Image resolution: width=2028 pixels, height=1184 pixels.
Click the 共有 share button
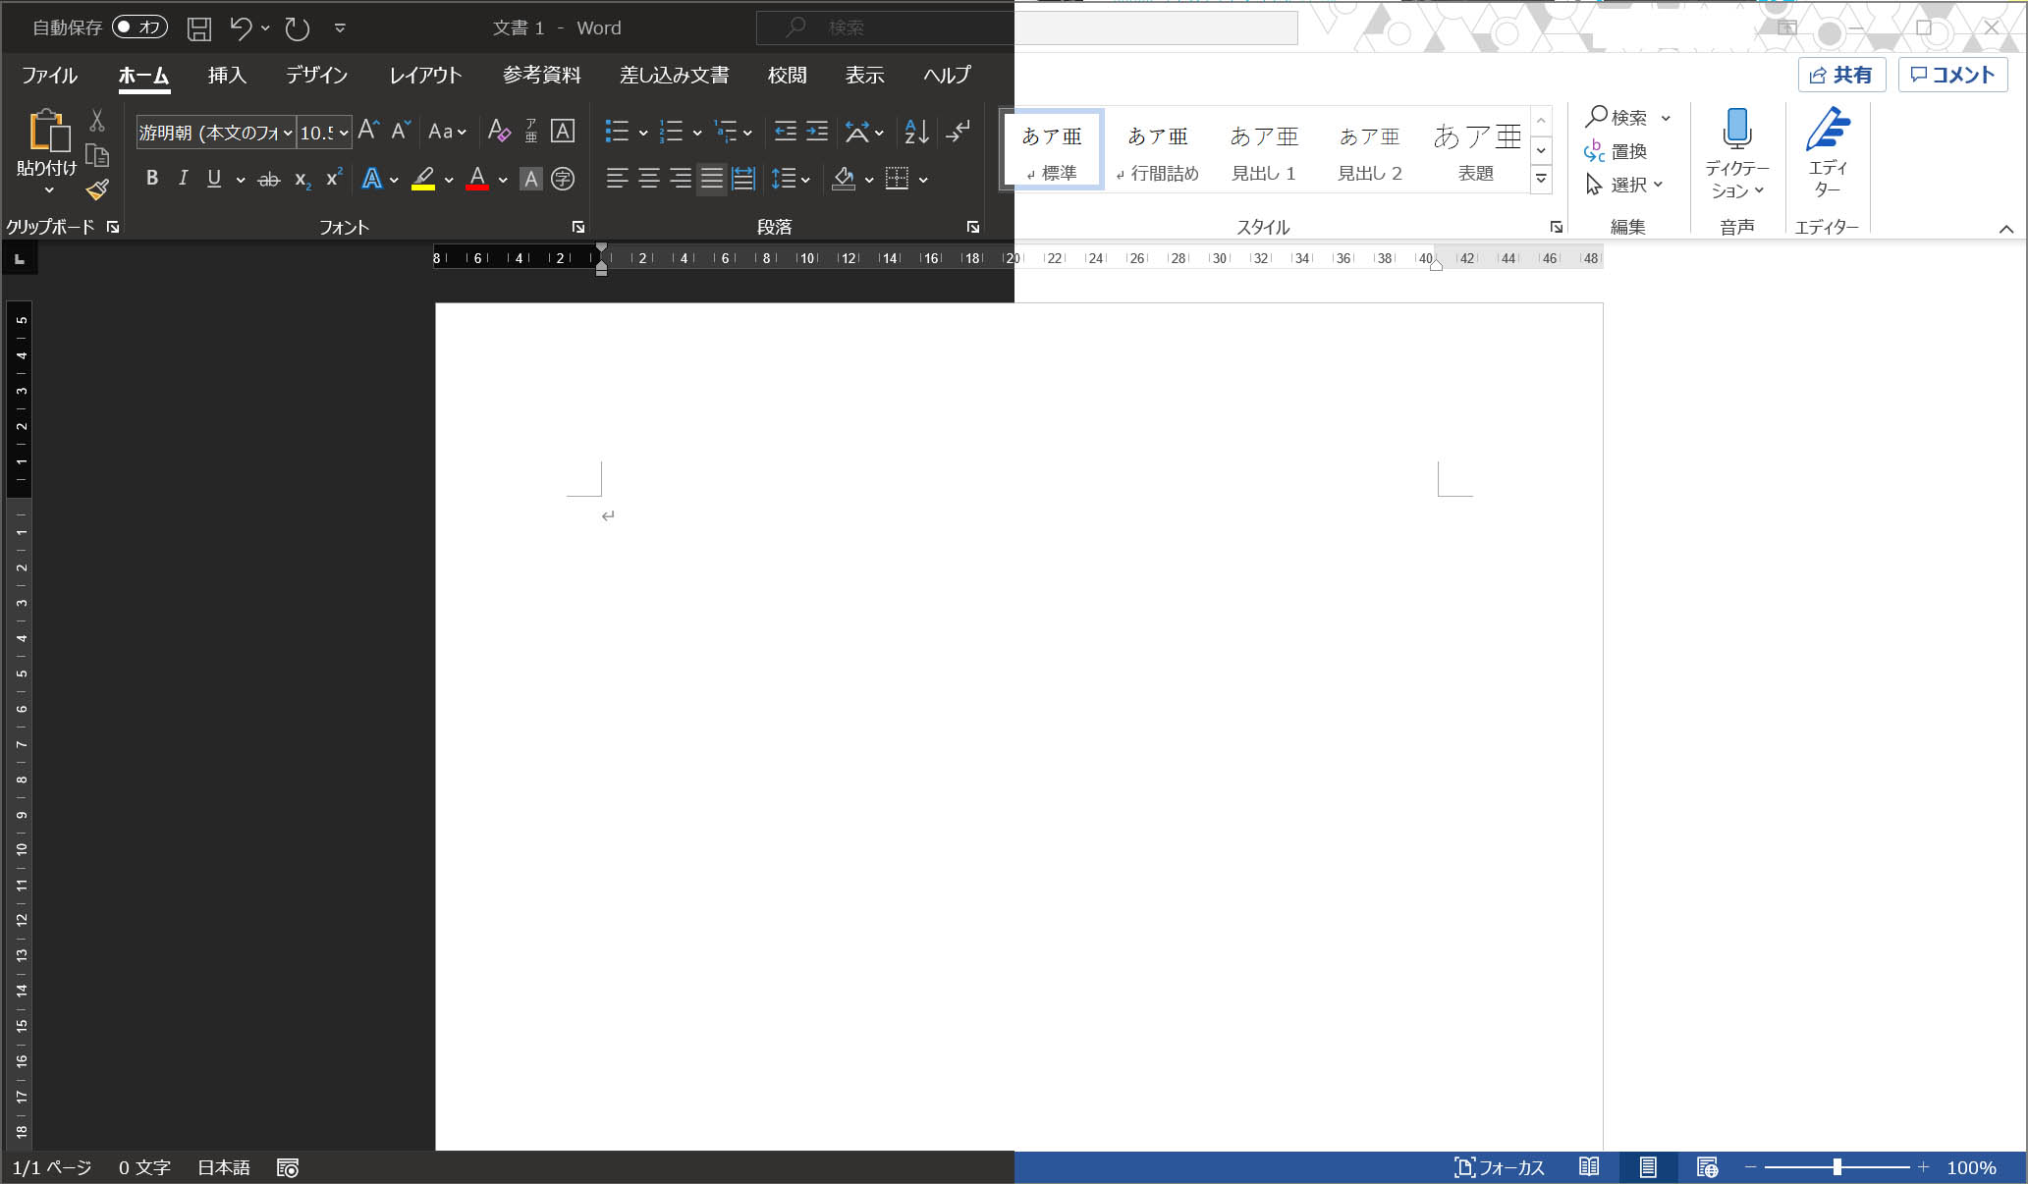pyautogui.click(x=1841, y=75)
